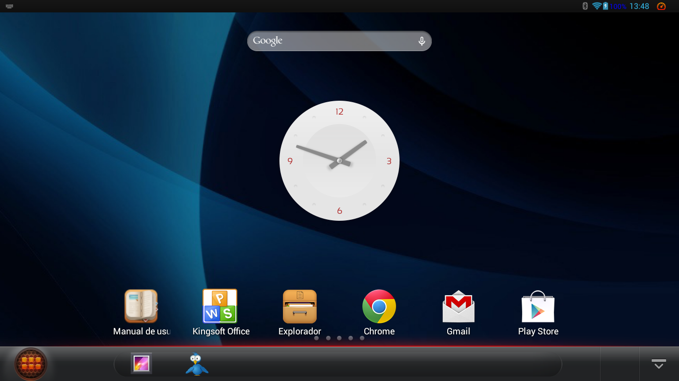Select the first home screen page dot
Viewport: 679px width, 381px height.
(317, 338)
